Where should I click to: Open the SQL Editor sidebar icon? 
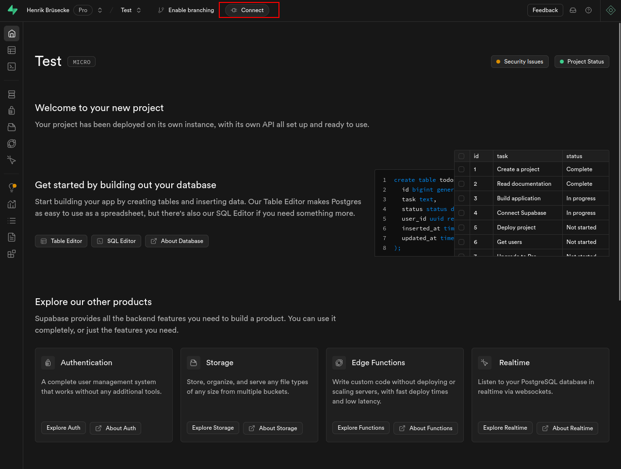pyautogui.click(x=12, y=66)
